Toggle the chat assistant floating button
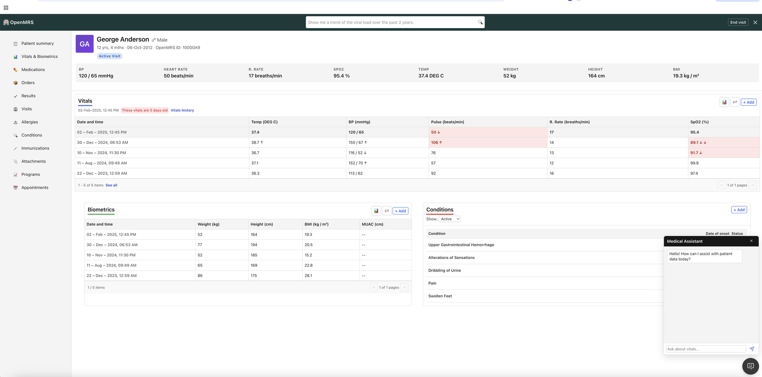The image size is (762, 377). click(750, 366)
